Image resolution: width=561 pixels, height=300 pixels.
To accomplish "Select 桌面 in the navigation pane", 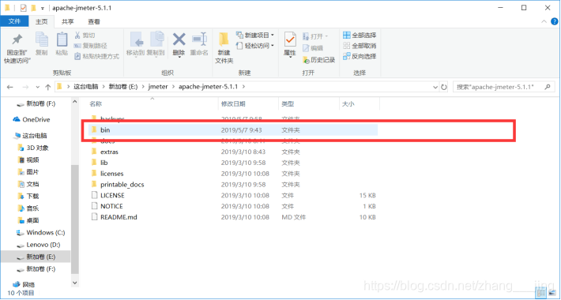I will tap(28, 220).
